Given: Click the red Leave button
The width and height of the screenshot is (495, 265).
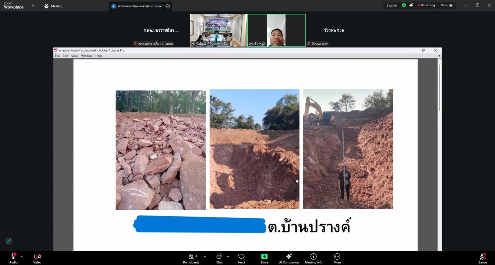Looking at the screenshot, I should pos(483,258).
